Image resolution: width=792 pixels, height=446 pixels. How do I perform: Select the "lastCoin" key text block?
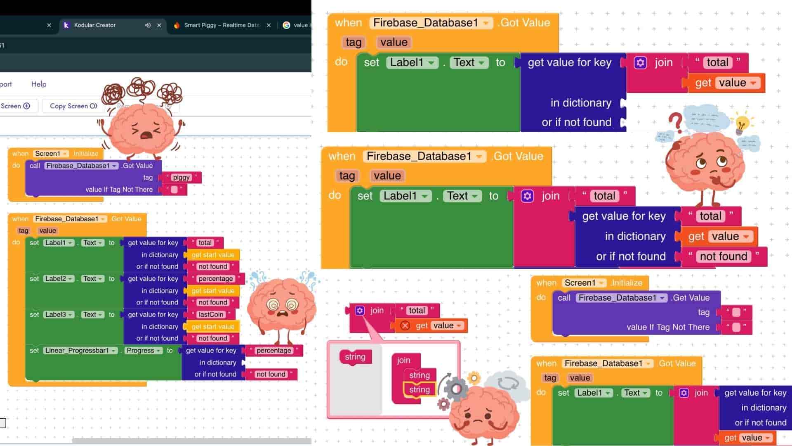[211, 315]
